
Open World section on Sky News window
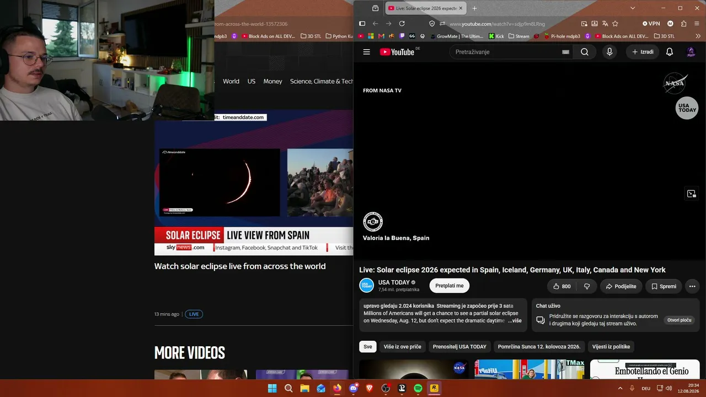tap(231, 81)
